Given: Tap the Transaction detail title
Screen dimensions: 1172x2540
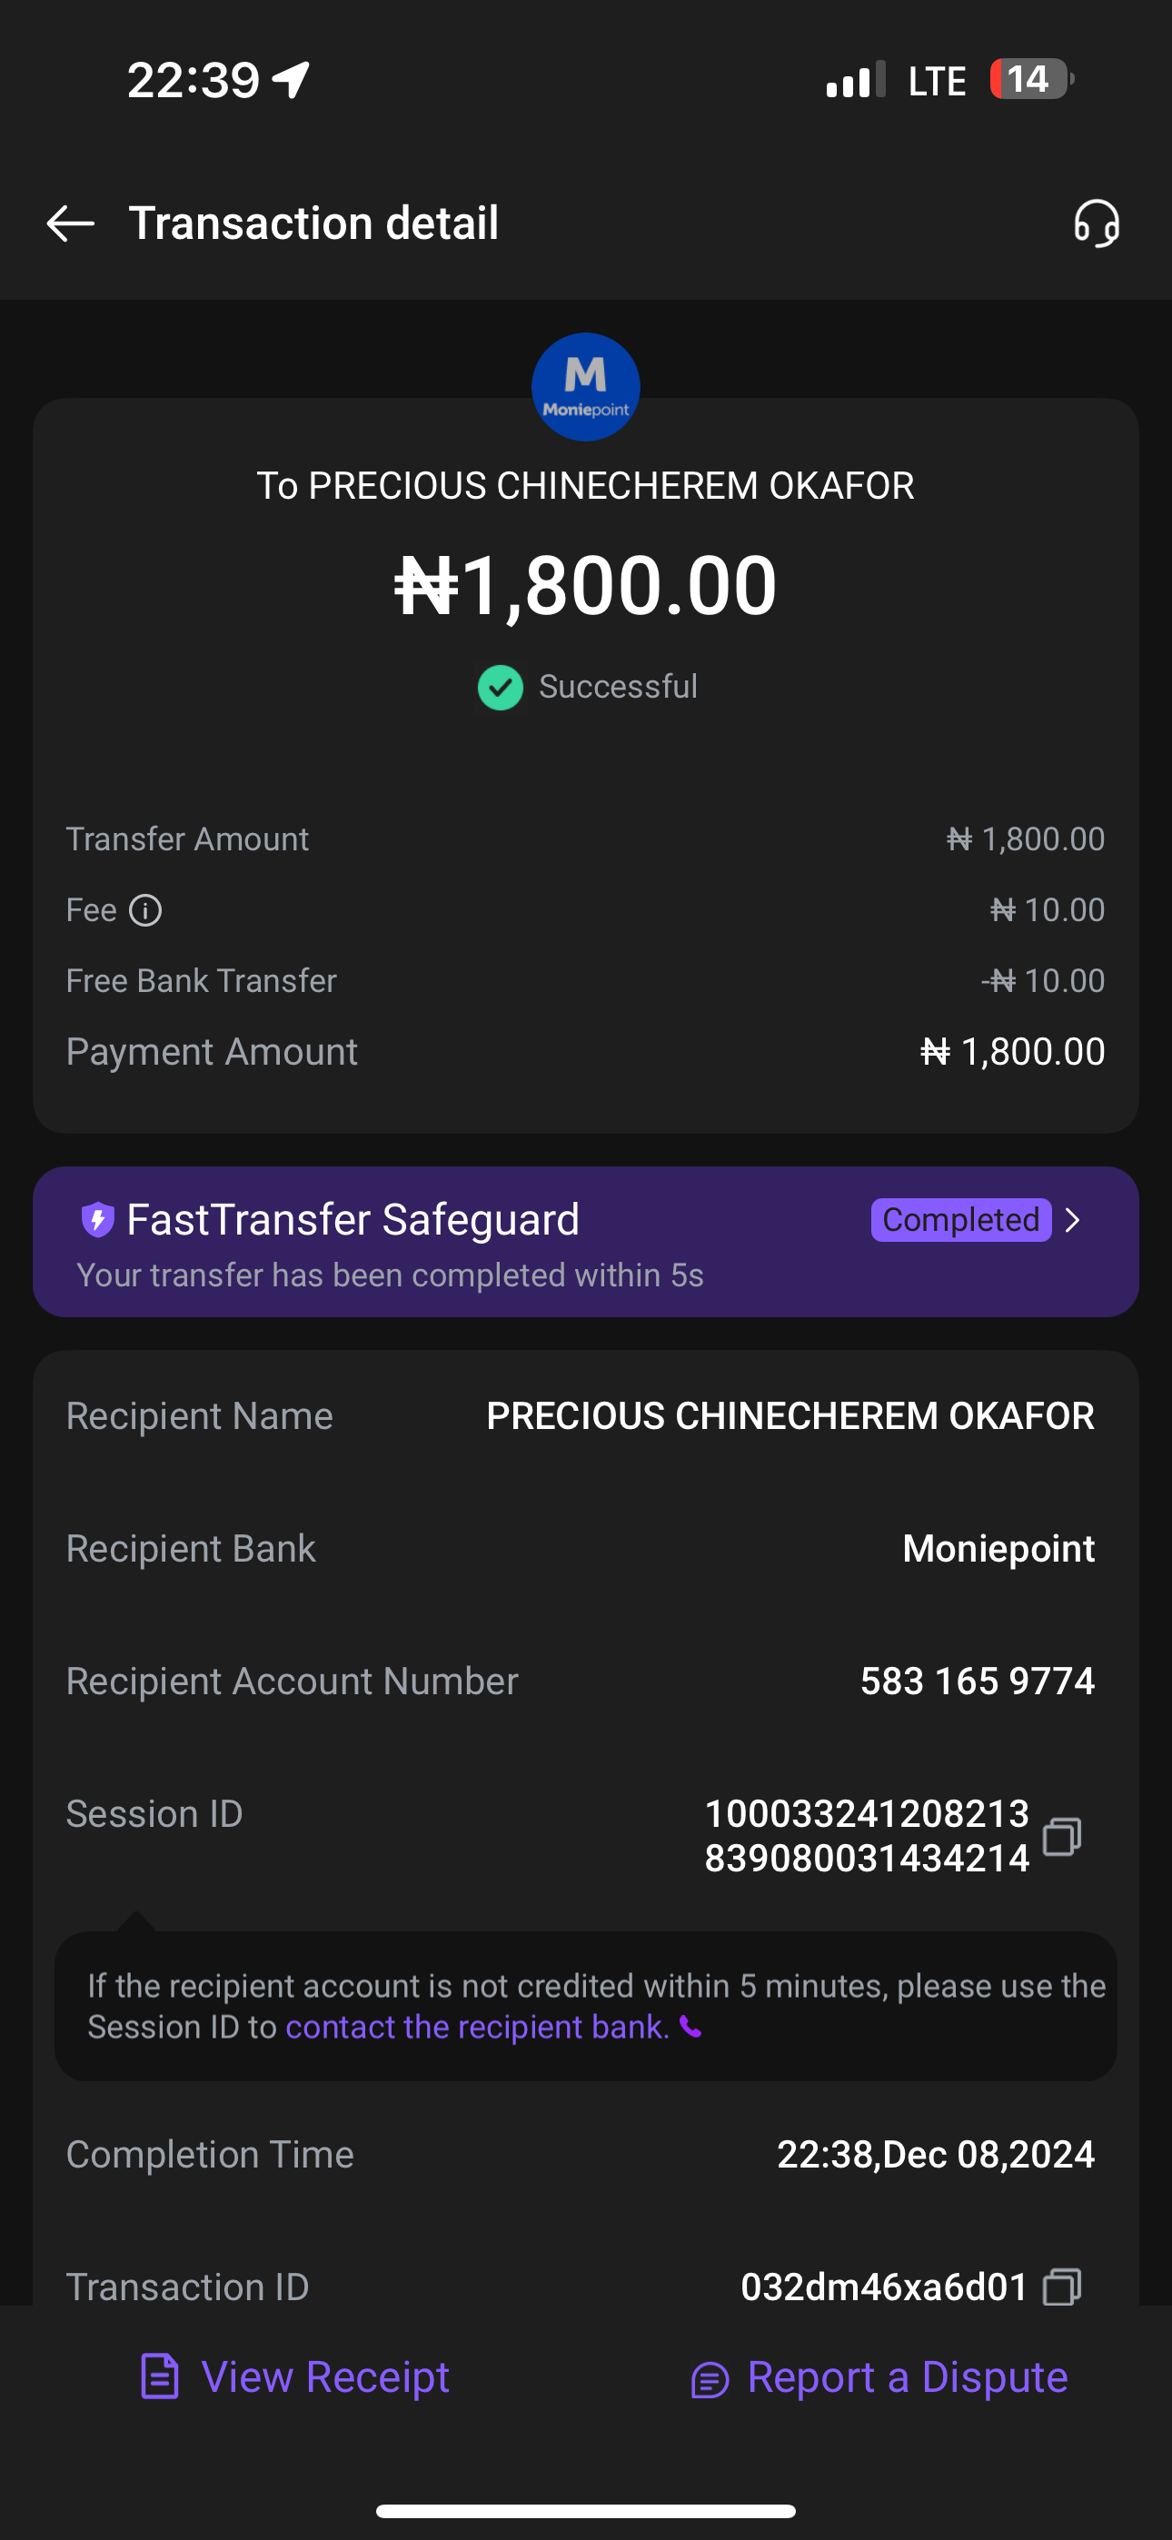Looking at the screenshot, I should point(313,223).
